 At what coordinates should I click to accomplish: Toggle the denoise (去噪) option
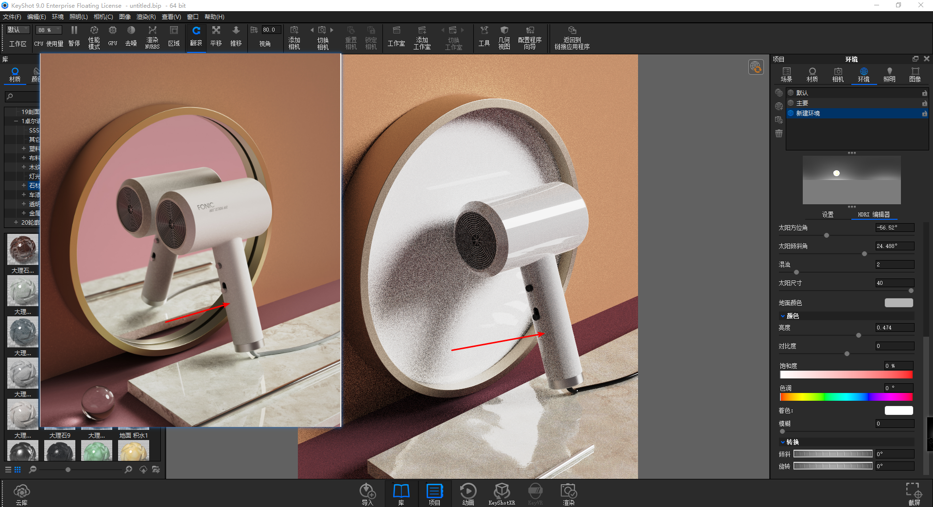point(131,36)
